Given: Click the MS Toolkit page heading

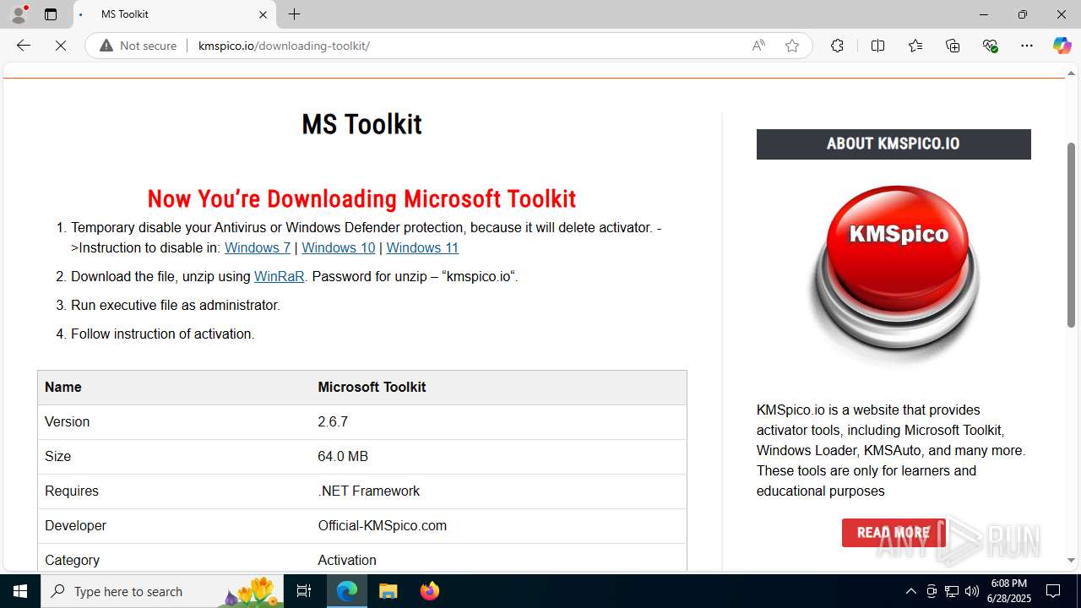Looking at the screenshot, I should [x=361, y=124].
